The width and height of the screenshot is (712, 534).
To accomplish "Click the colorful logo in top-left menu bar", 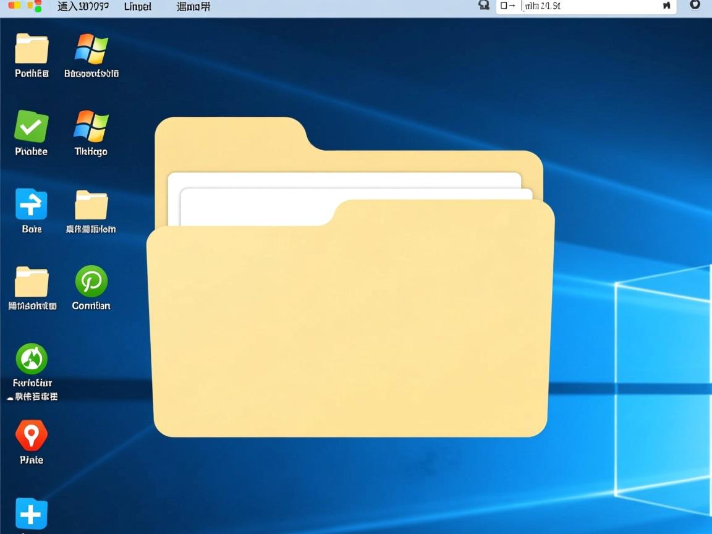I will click(25, 6).
